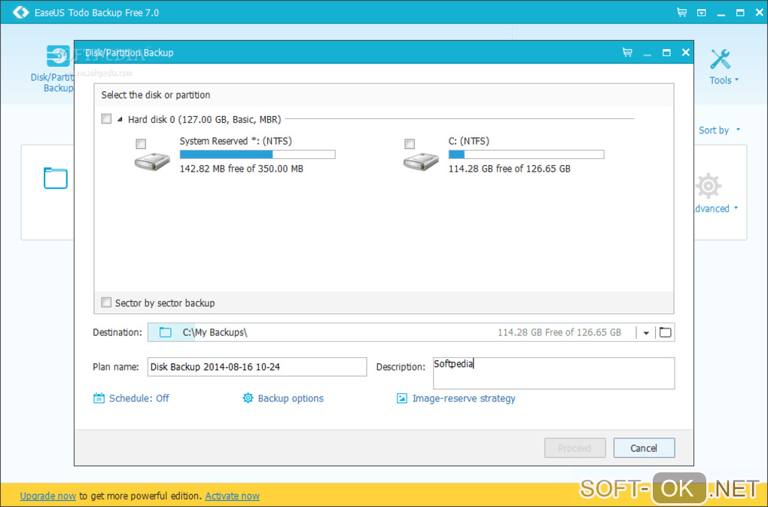768x507 pixels.
Task: Check the System Reserved partition checkbox
Action: (x=141, y=144)
